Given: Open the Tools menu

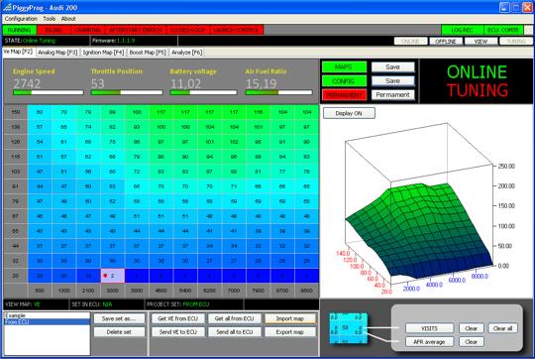Looking at the screenshot, I should coord(50,19).
